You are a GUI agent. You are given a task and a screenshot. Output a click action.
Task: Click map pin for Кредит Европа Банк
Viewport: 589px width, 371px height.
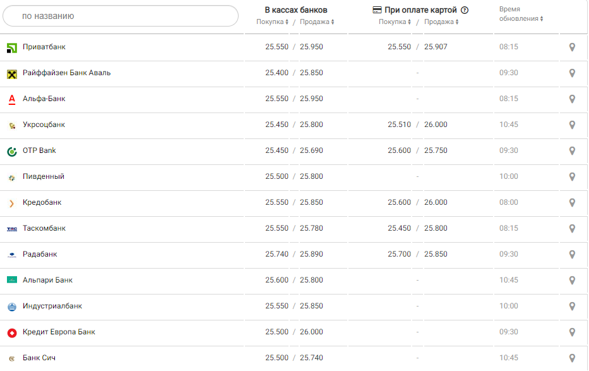[x=572, y=332]
